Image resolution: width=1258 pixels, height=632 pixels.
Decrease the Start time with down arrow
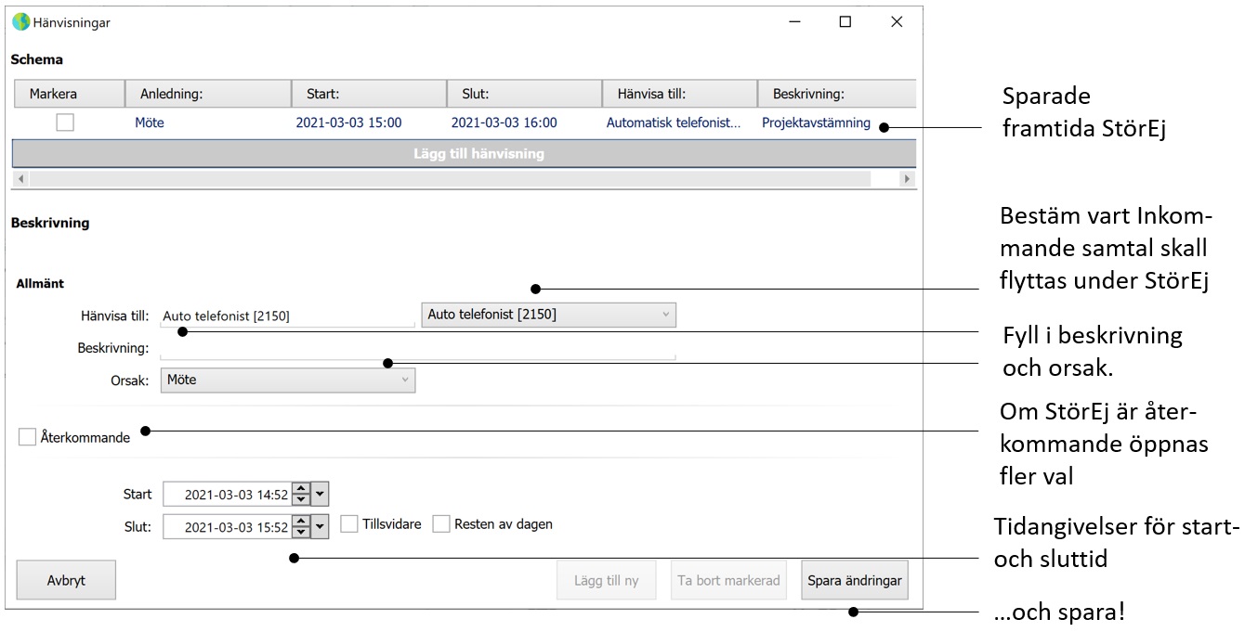[x=301, y=500]
